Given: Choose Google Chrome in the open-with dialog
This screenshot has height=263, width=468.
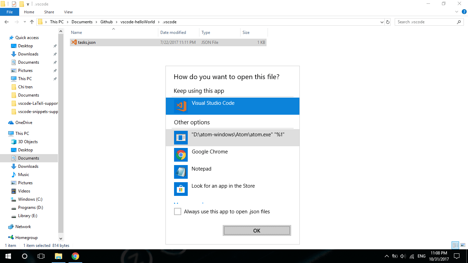Looking at the screenshot, I should pos(233,155).
